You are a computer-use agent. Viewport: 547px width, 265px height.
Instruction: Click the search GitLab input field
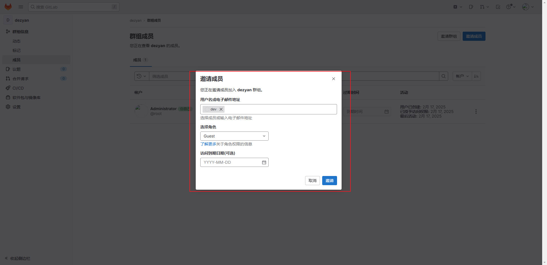(x=74, y=7)
